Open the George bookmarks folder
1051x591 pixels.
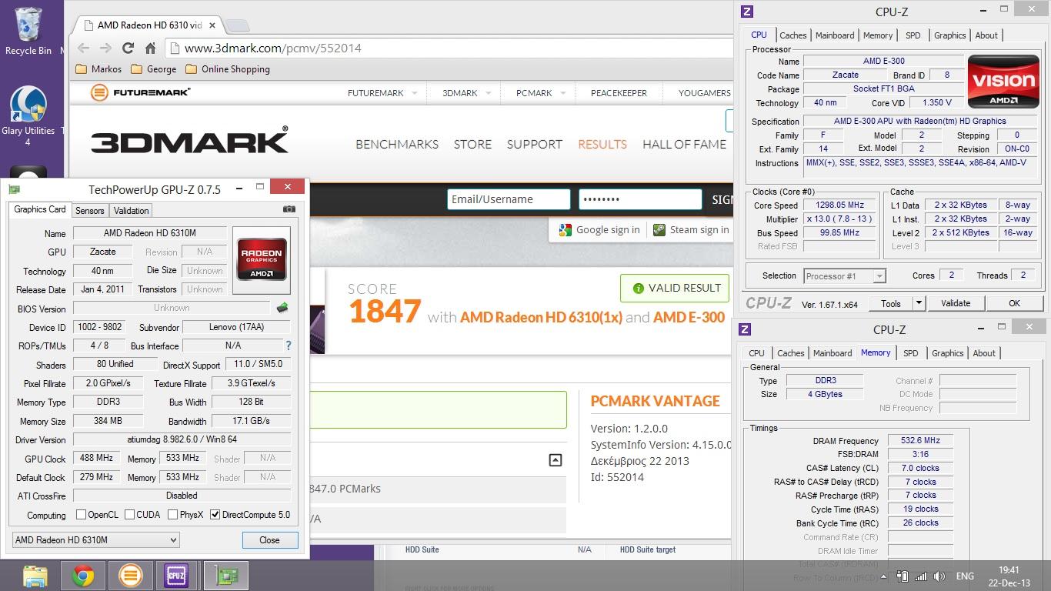click(x=154, y=68)
